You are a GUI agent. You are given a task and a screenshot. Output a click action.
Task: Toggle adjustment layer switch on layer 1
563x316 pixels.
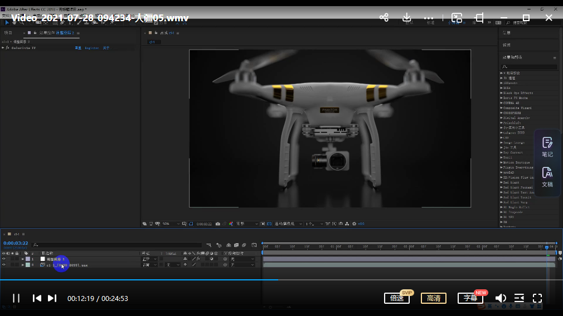(211, 259)
